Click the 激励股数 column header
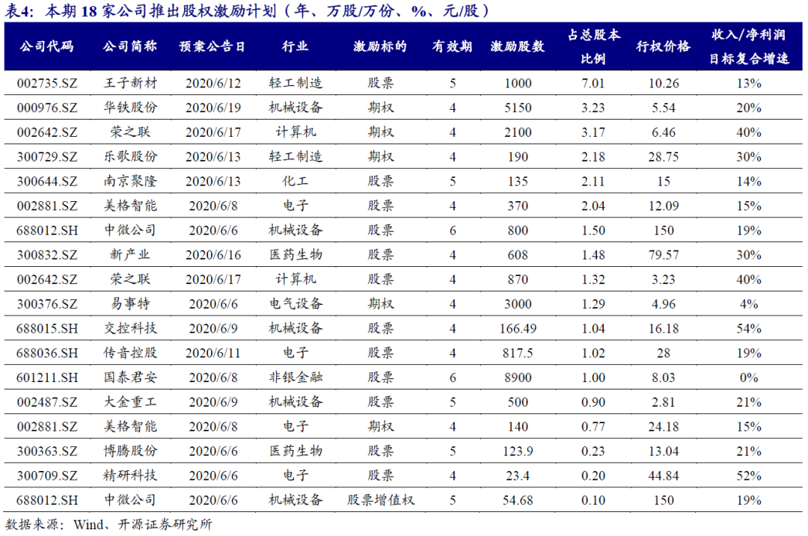 coord(518,46)
